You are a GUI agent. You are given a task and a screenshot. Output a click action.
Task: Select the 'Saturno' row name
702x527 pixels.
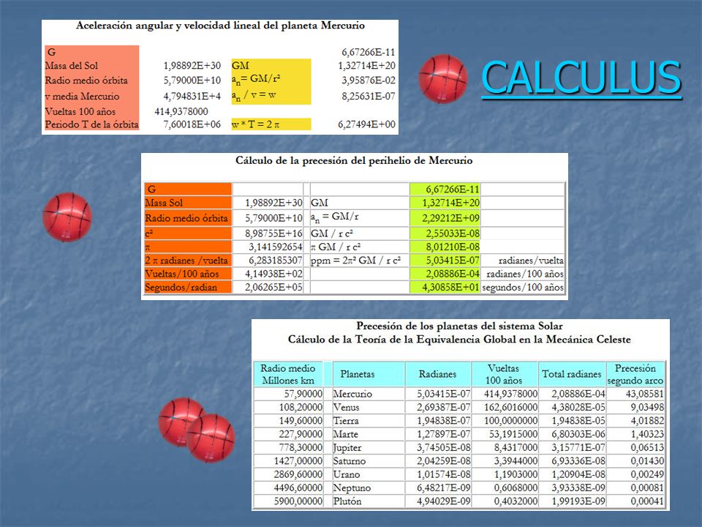350,460
